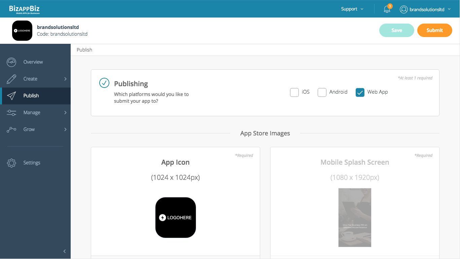This screenshot has height=259, width=460.
Task: Tick the Android platform checkbox
Action: click(x=322, y=92)
